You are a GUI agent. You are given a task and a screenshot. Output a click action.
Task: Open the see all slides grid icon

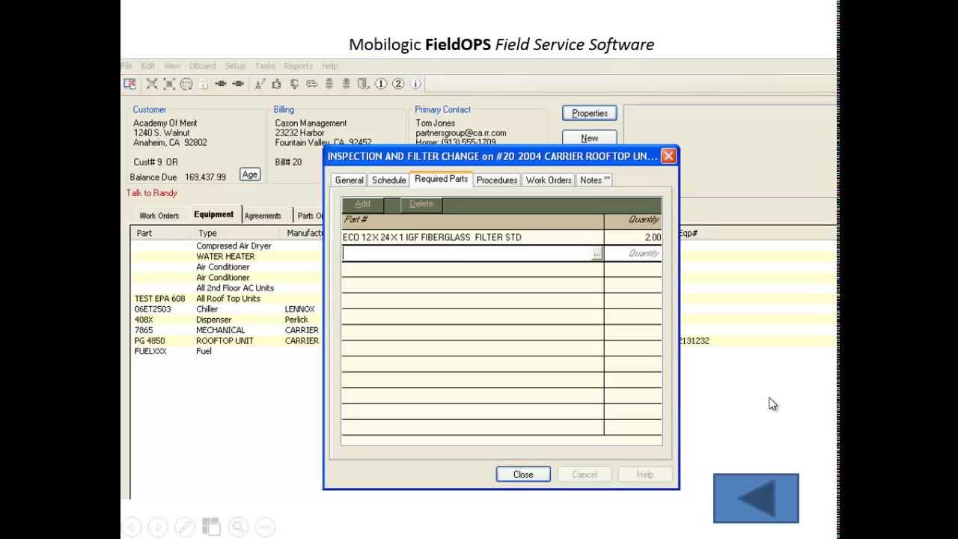pos(211,526)
